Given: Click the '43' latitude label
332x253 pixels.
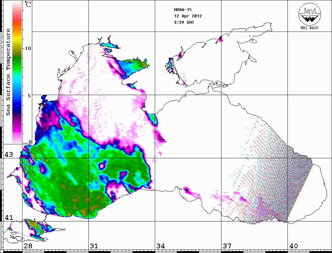Looking at the screenshot, I should [9, 154].
